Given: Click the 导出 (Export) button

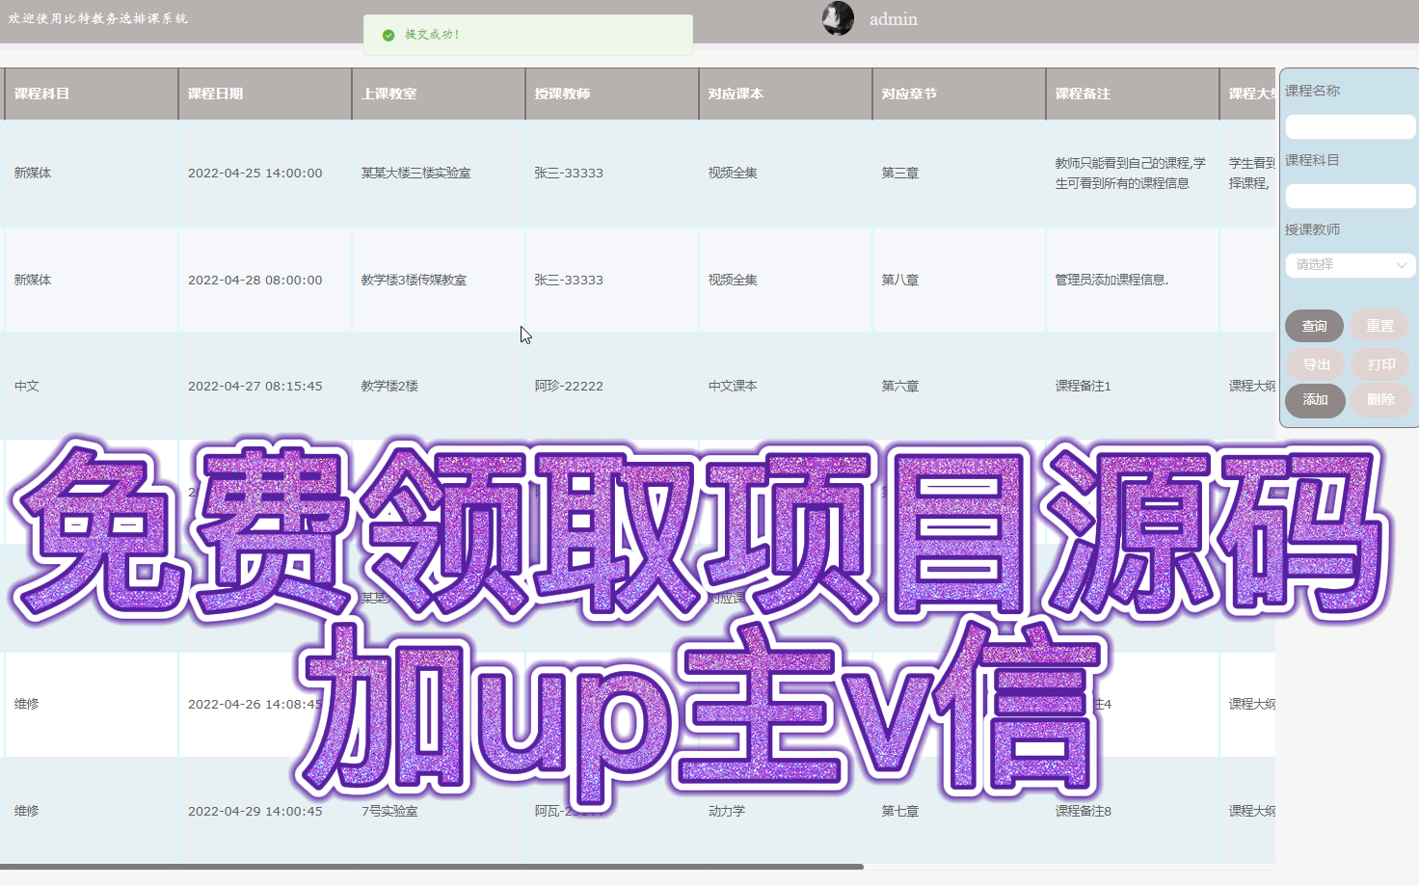Looking at the screenshot, I should (1314, 363).
